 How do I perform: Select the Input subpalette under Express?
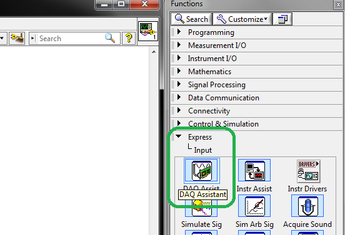(202, 150)
